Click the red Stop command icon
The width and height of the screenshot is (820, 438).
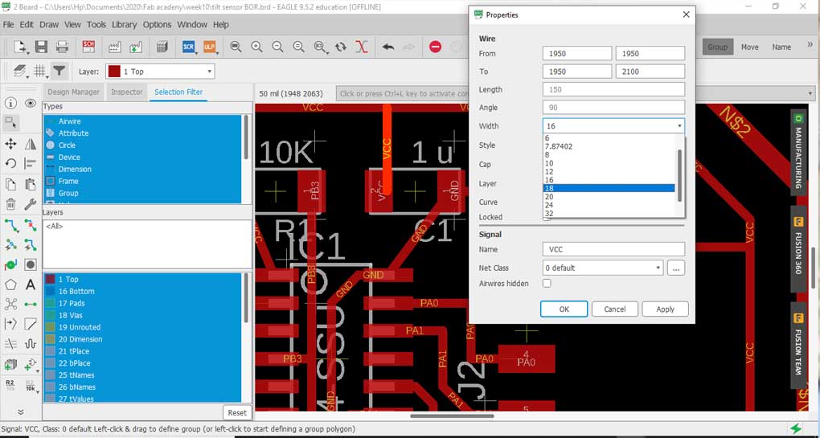(x=435, y=47)
